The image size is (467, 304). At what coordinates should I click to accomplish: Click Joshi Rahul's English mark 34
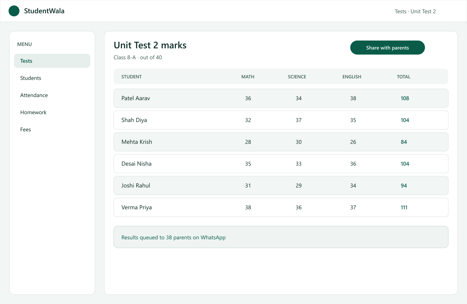[x=353, y=186]
